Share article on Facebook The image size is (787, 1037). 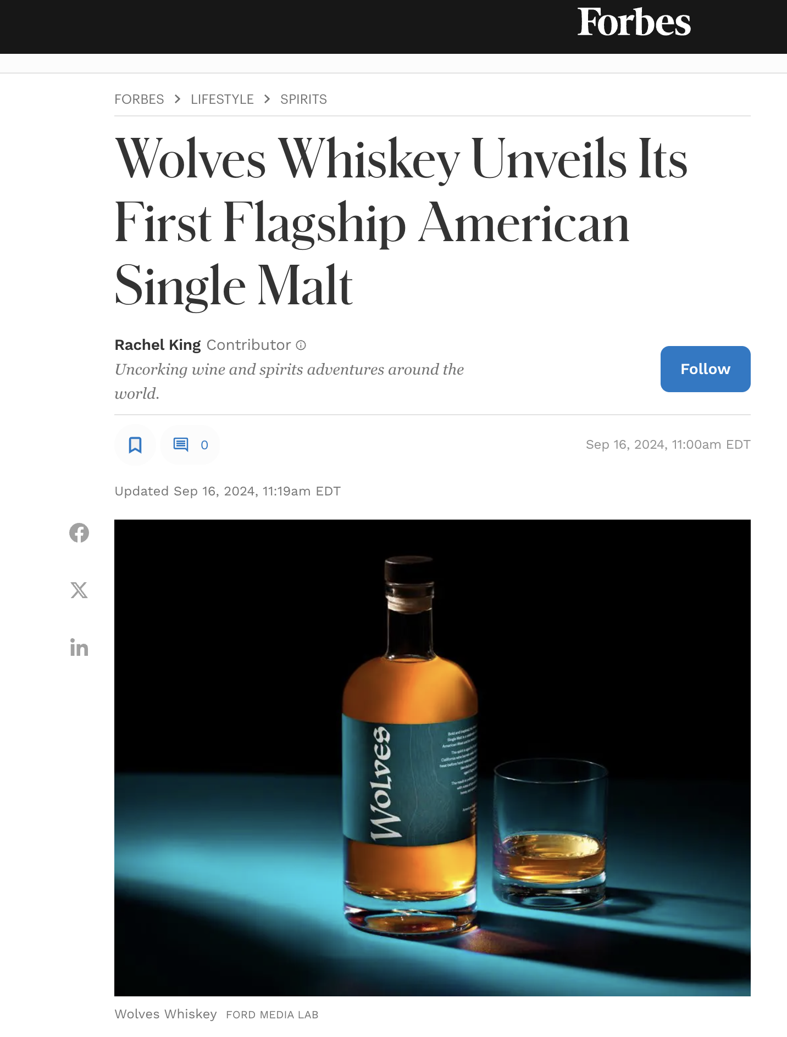[79, 533]
